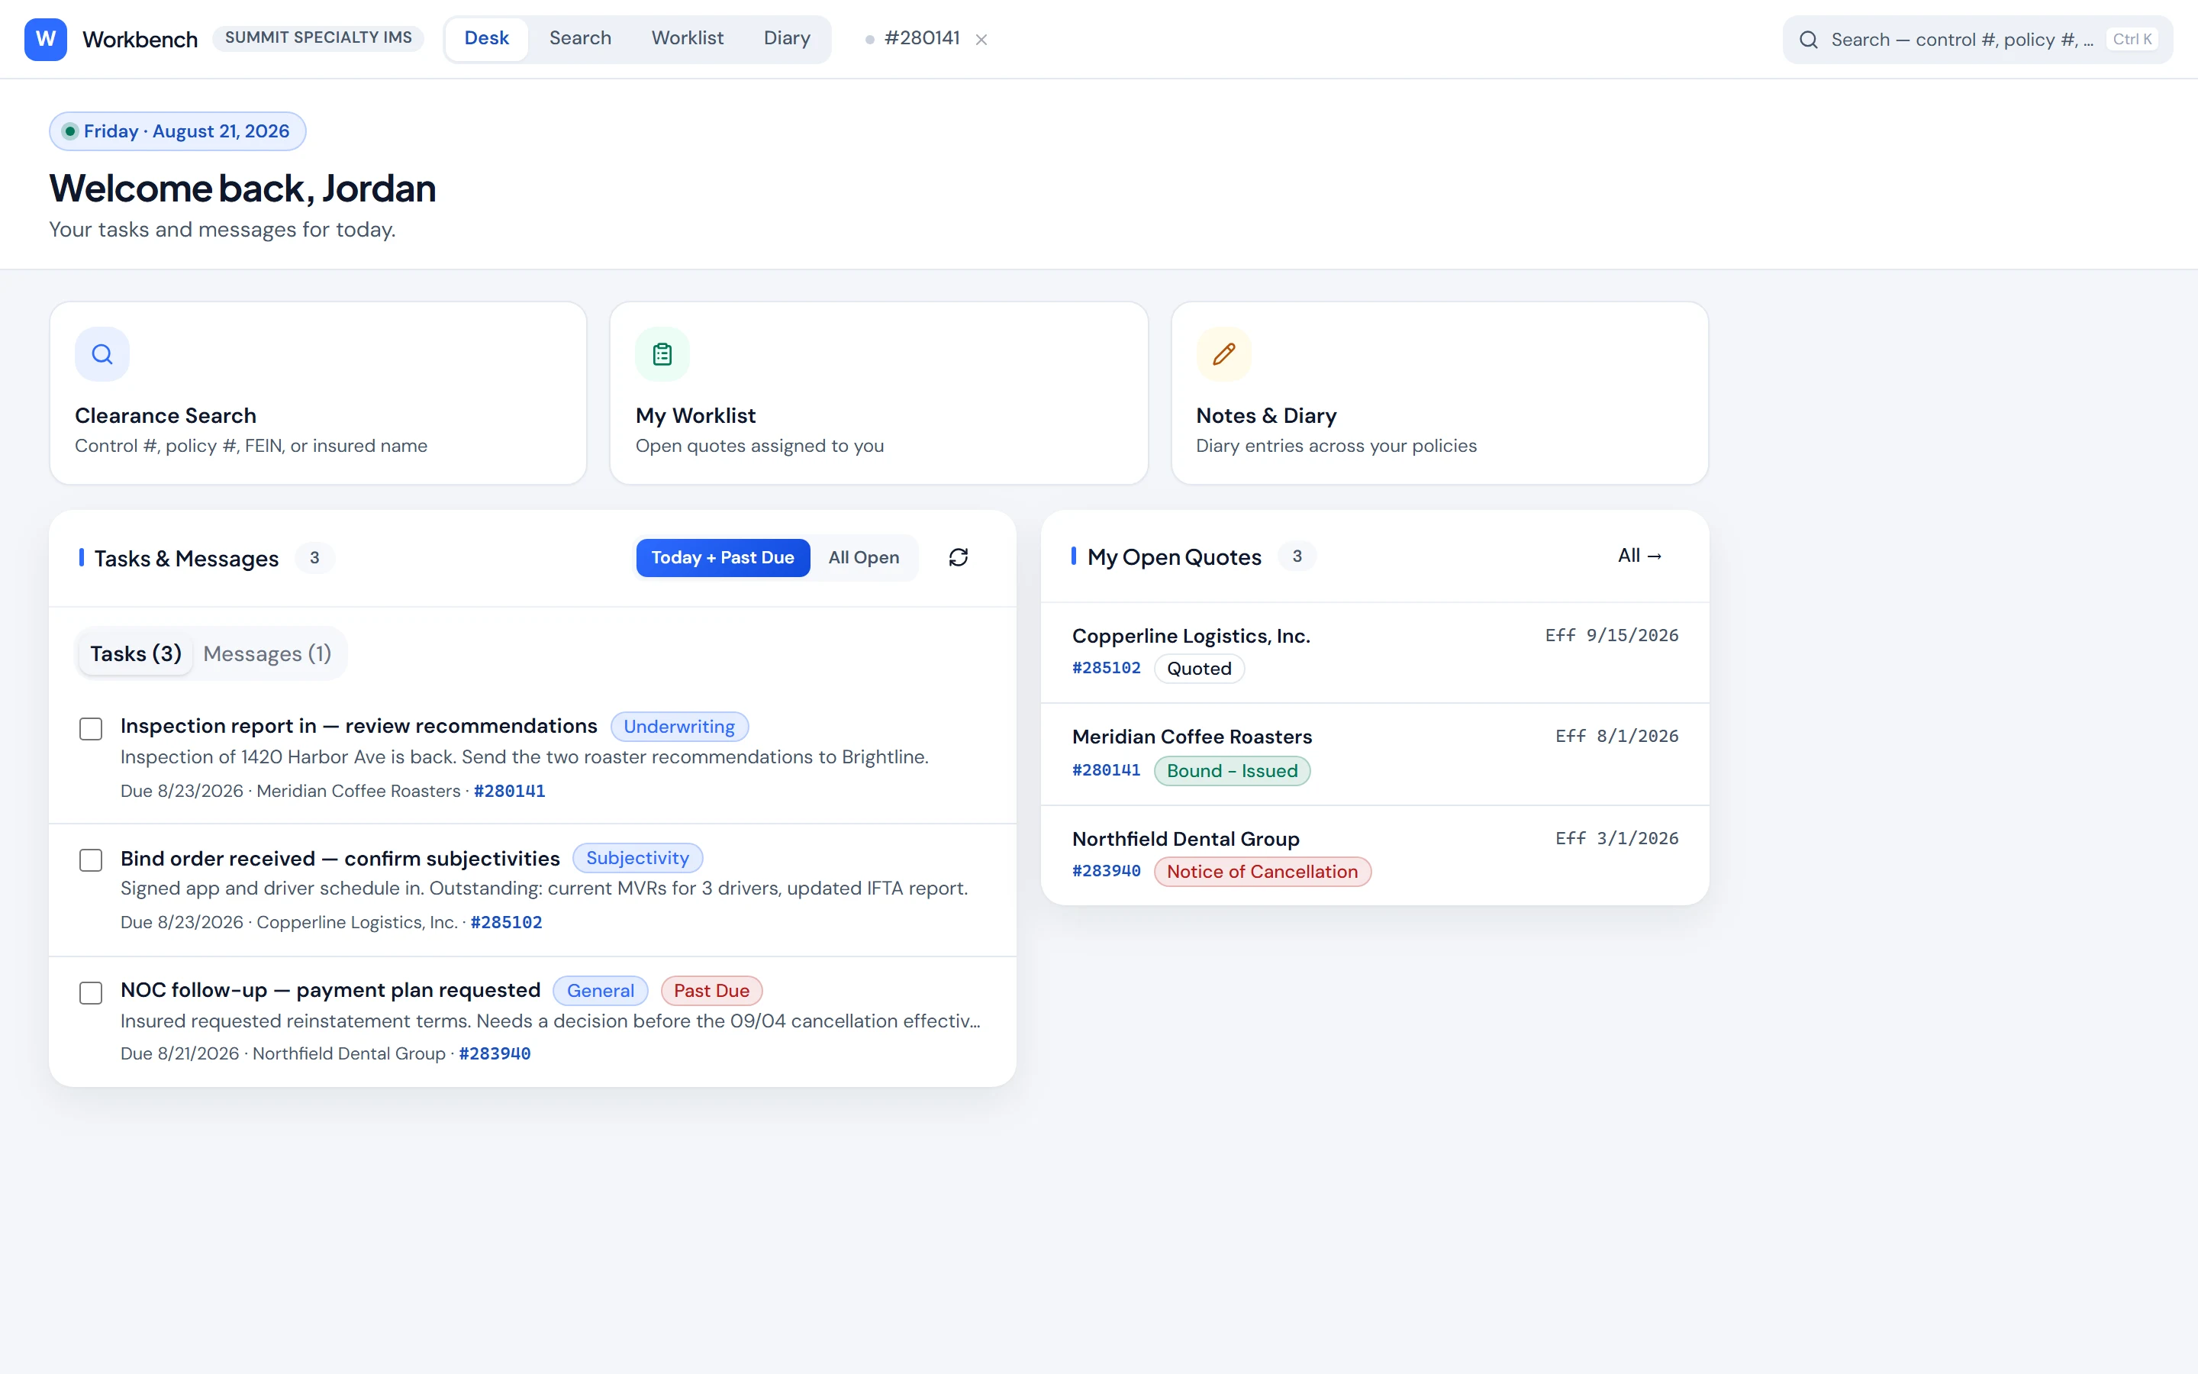Go to the Worklist tab
This screenshot has width=2198, height=1374.
click(x=687, y=38)
